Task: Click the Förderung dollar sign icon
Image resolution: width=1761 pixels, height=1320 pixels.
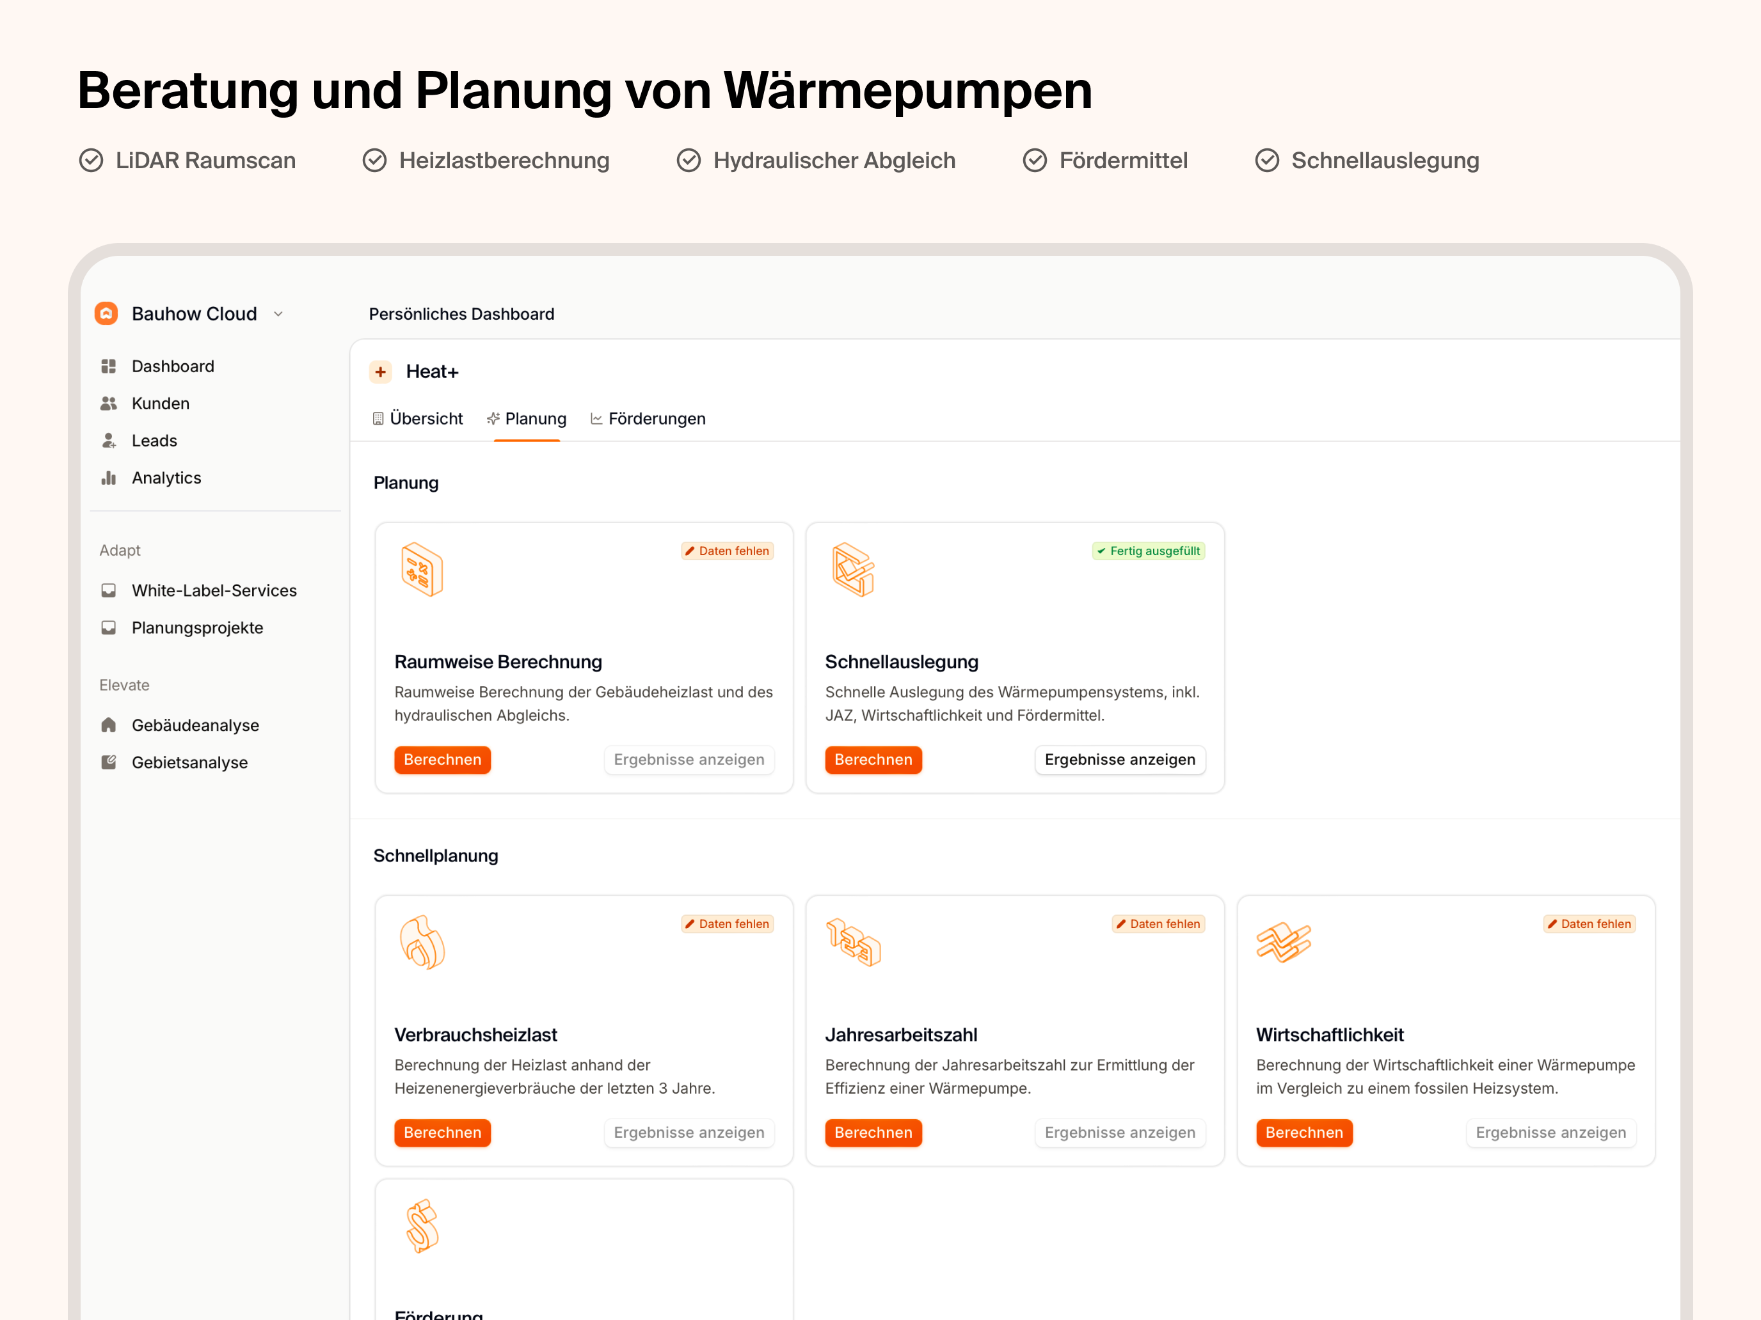Action: tap(422, 1226)
